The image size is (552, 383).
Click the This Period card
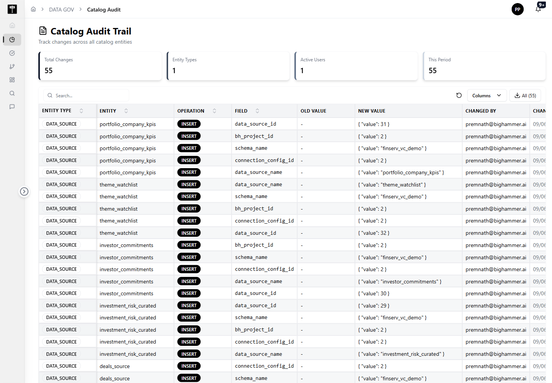(x=484, y=66)
